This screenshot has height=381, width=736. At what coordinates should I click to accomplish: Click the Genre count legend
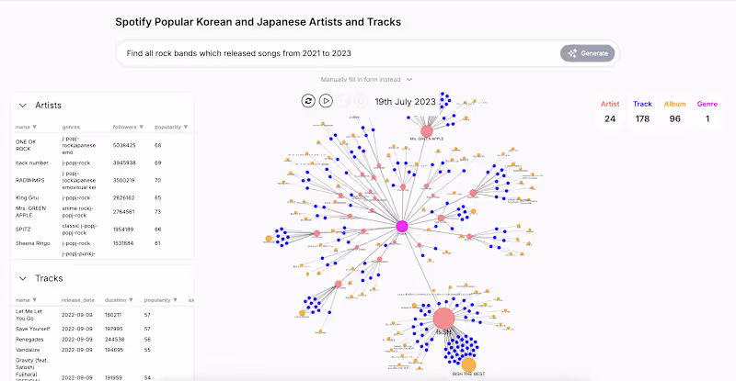[707, 111]
